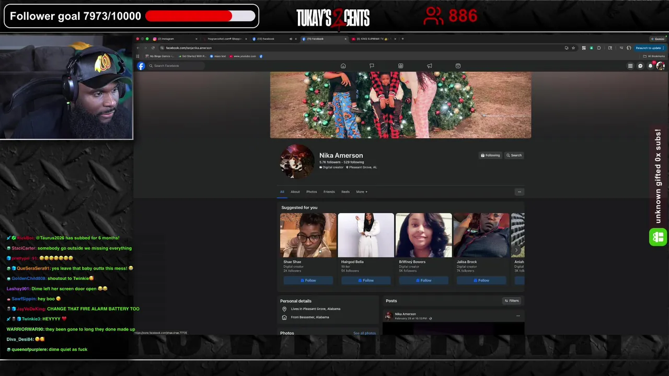The height and width of the screenshot is (376, 669).
Task: Click the browser back arrow
Action: point(138,48)
